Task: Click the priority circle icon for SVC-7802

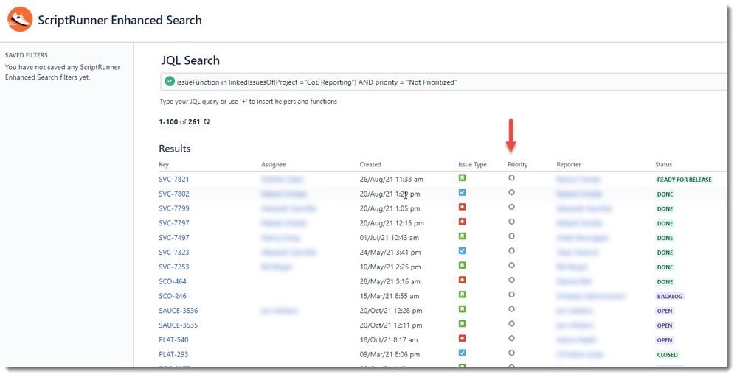Action: click(x=511, y=192)
